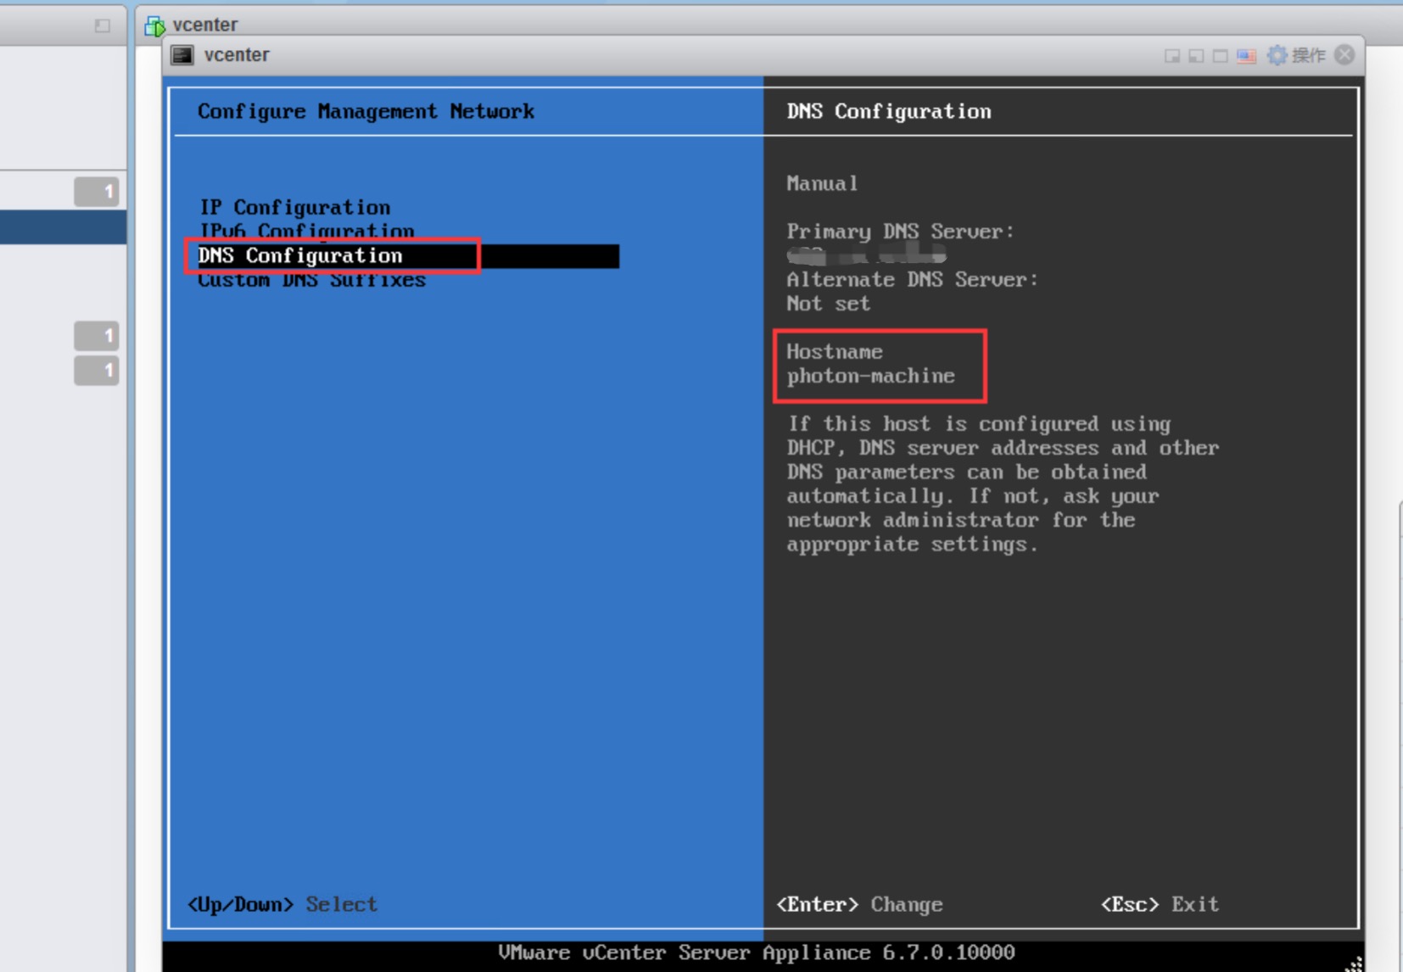Viewport: 1403px width, 972px height.
Task: Click the middle gray badge showing 1
Action: pyautogui.click(x=96, y=336)
